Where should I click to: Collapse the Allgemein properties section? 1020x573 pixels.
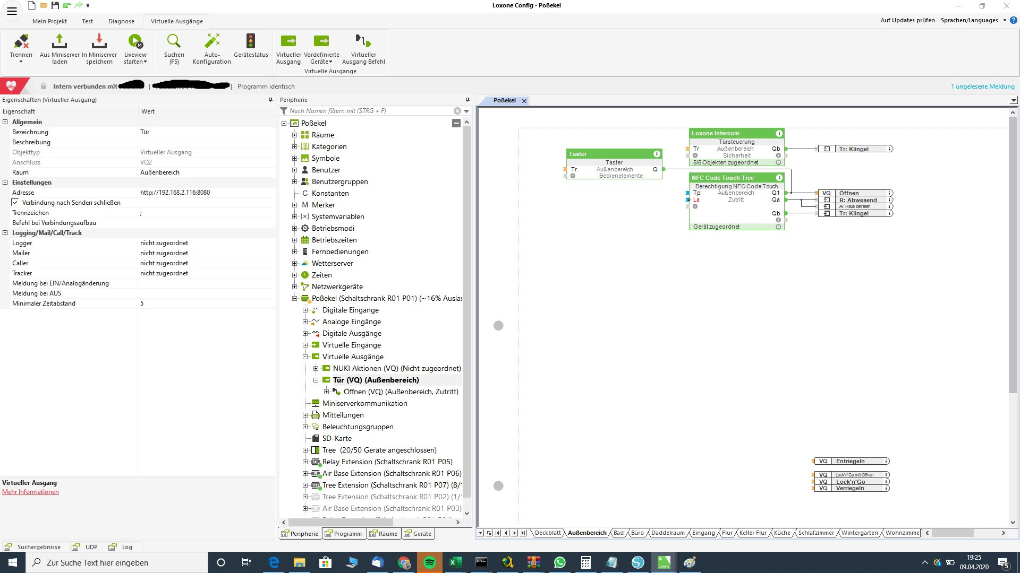[x=5, y=122]
